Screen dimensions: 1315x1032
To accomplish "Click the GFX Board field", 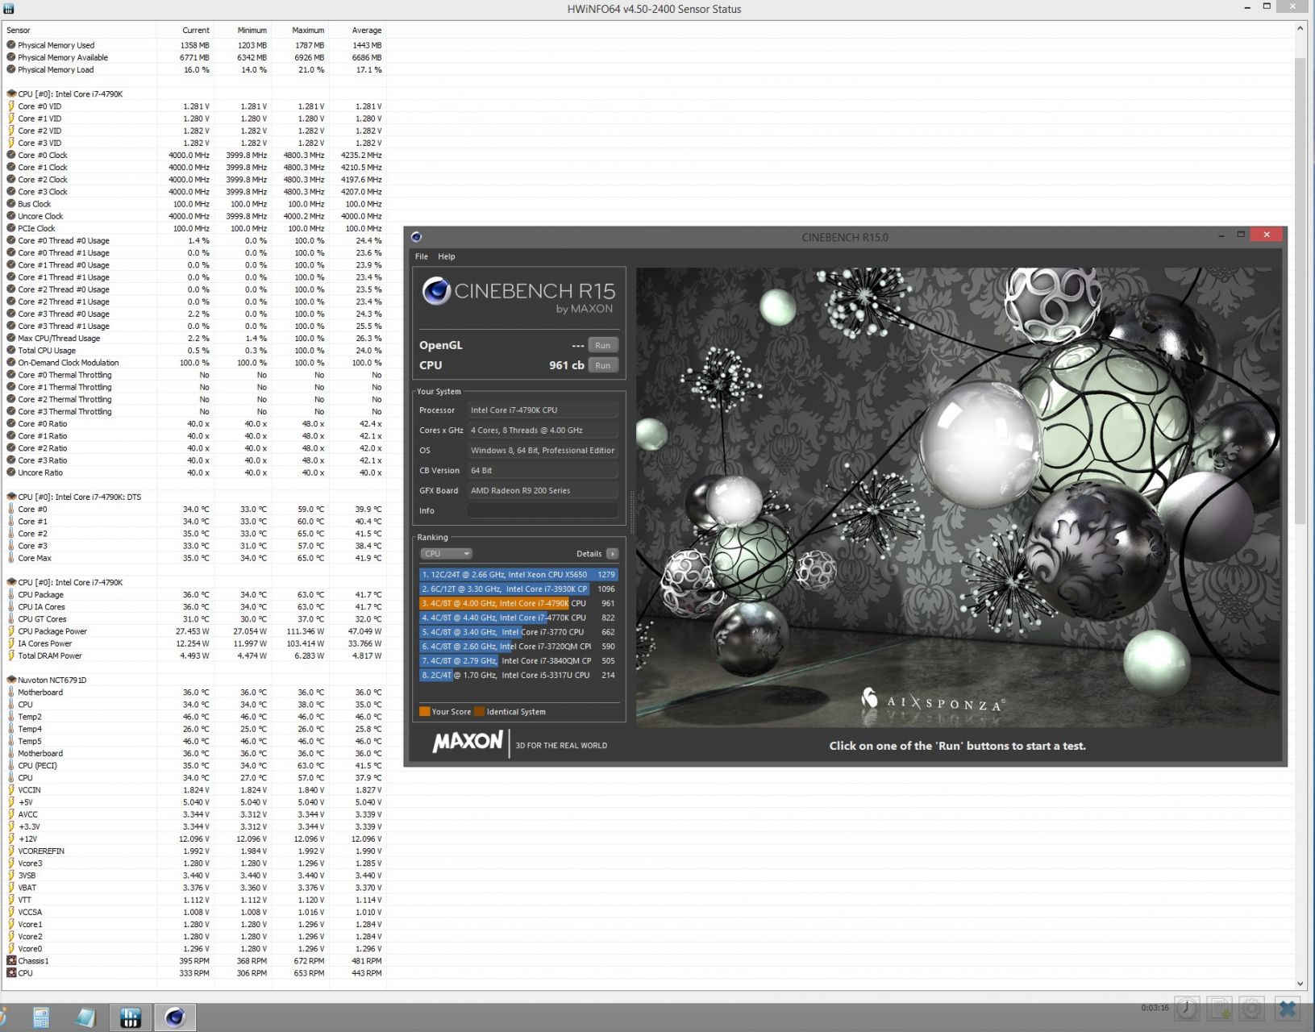I will pos(543,490).
